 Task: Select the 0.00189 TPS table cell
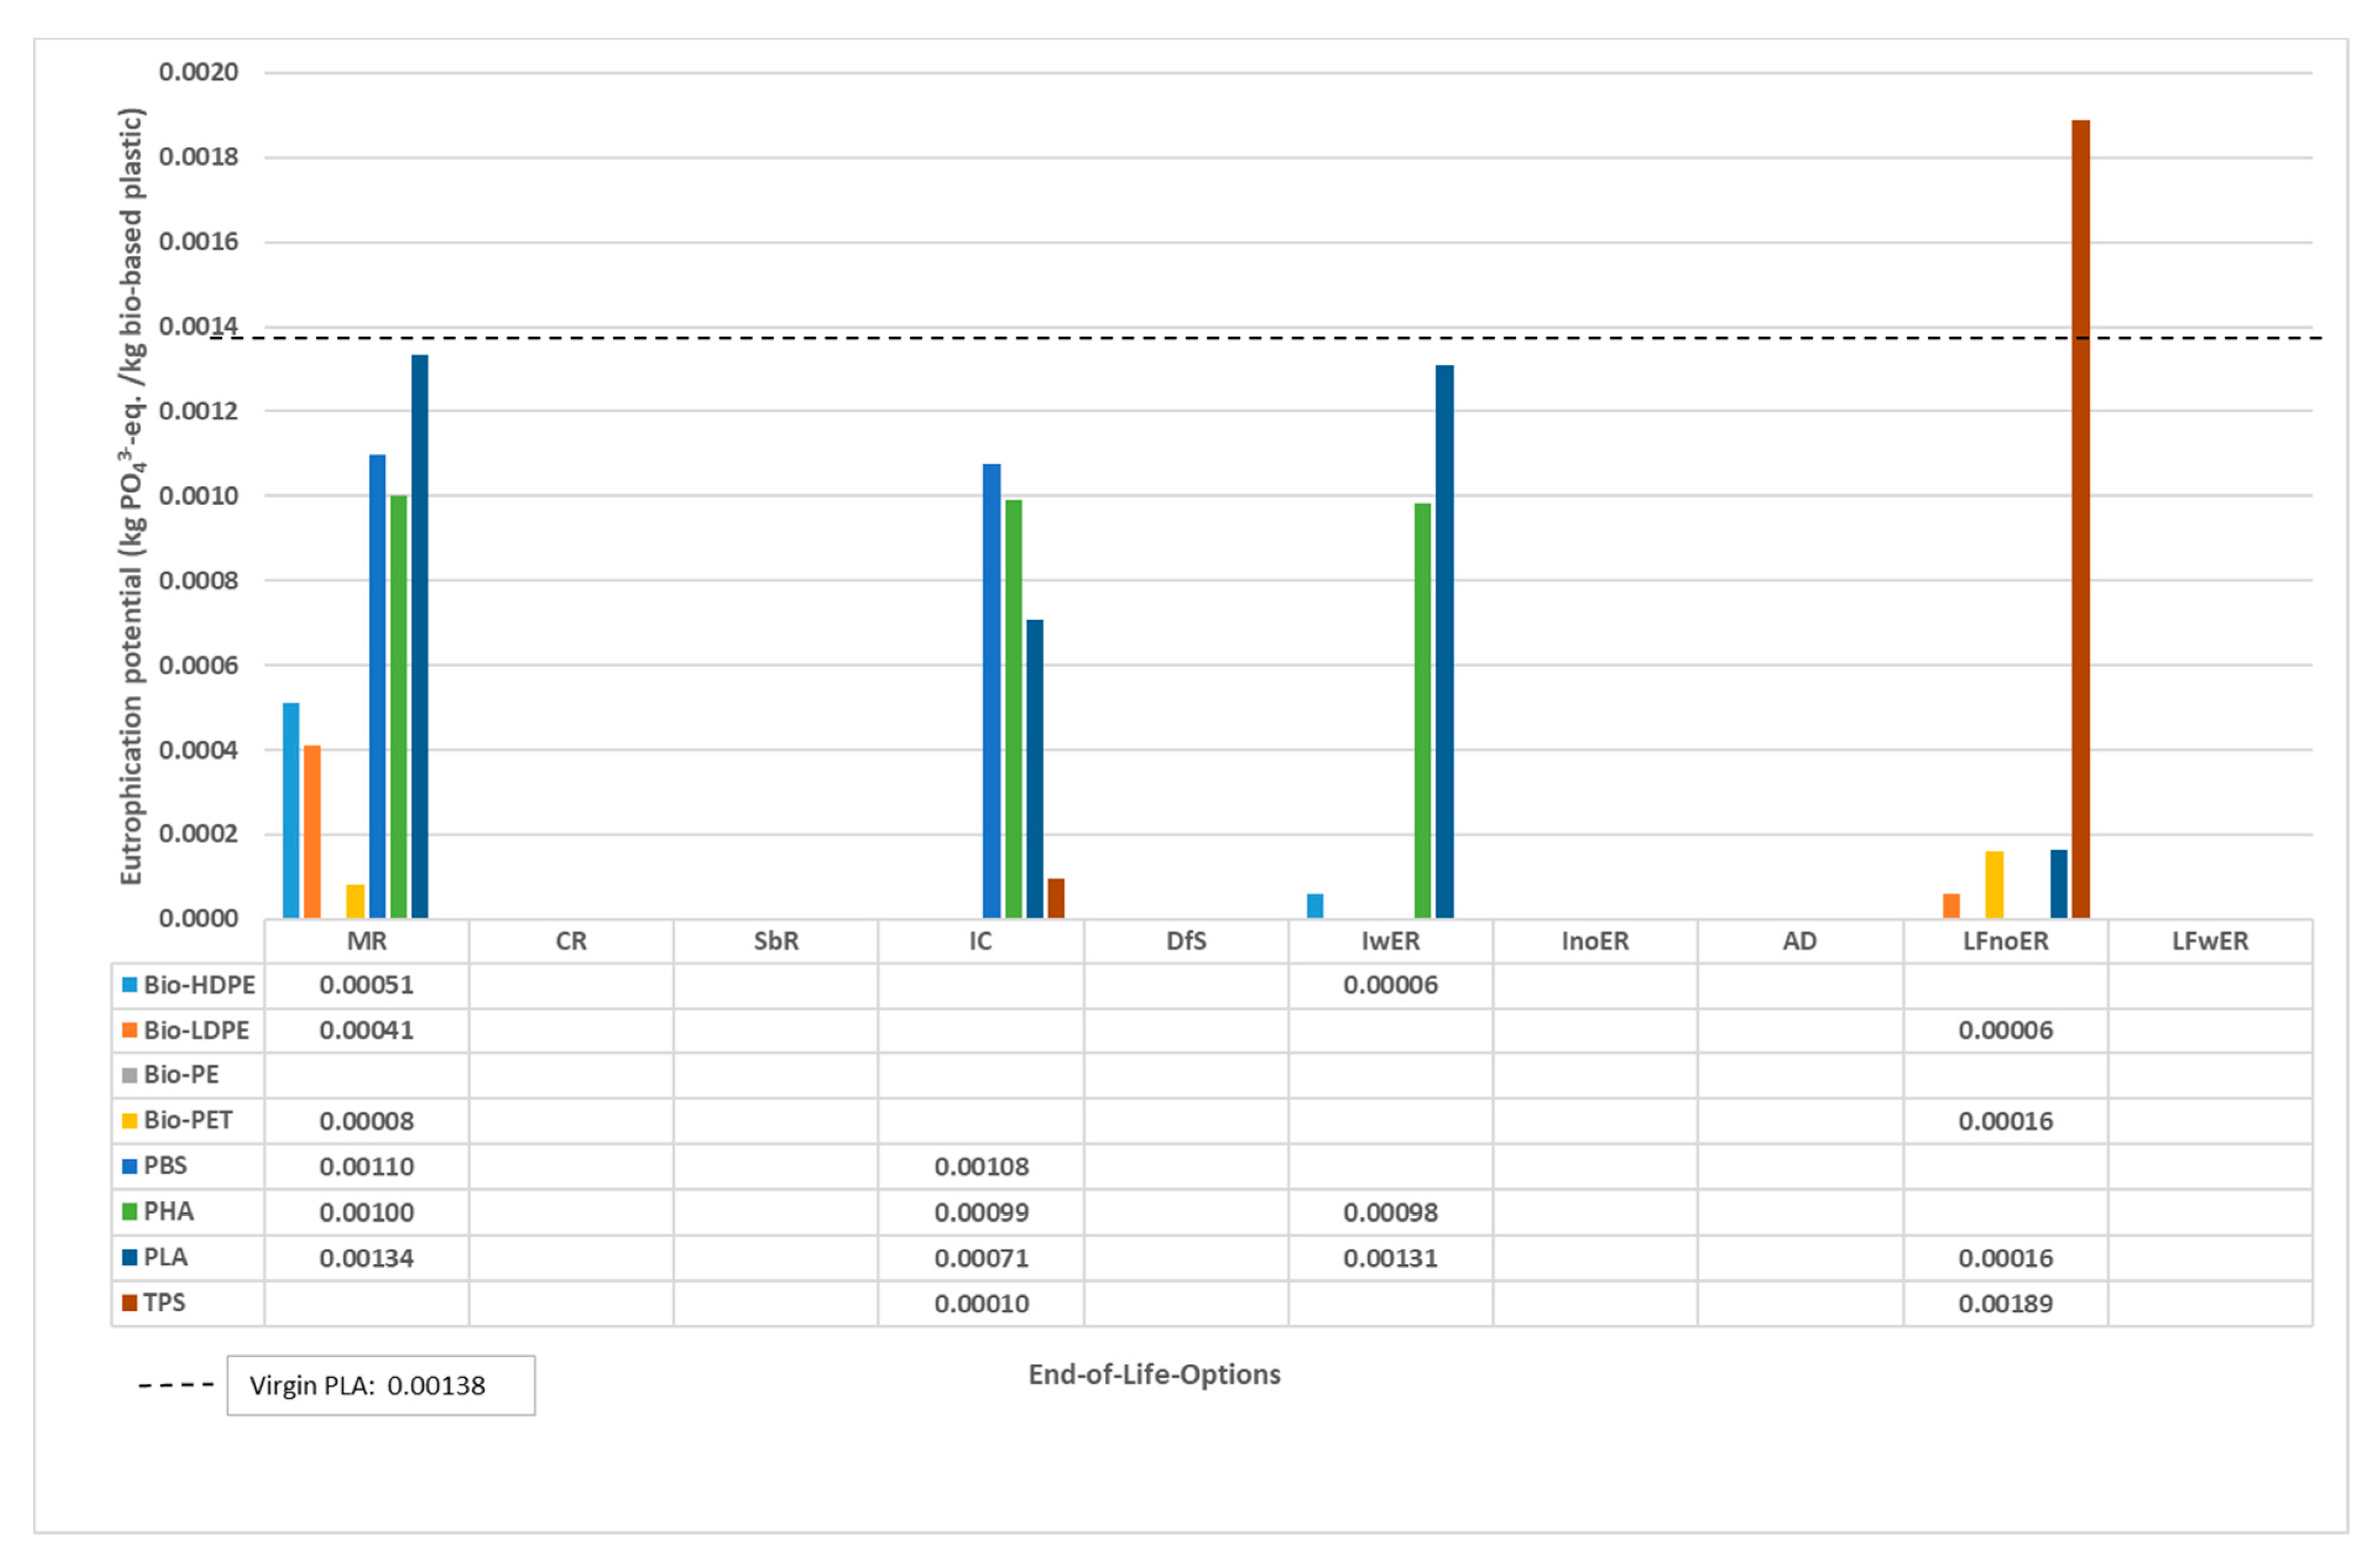click(2005, 1304)
